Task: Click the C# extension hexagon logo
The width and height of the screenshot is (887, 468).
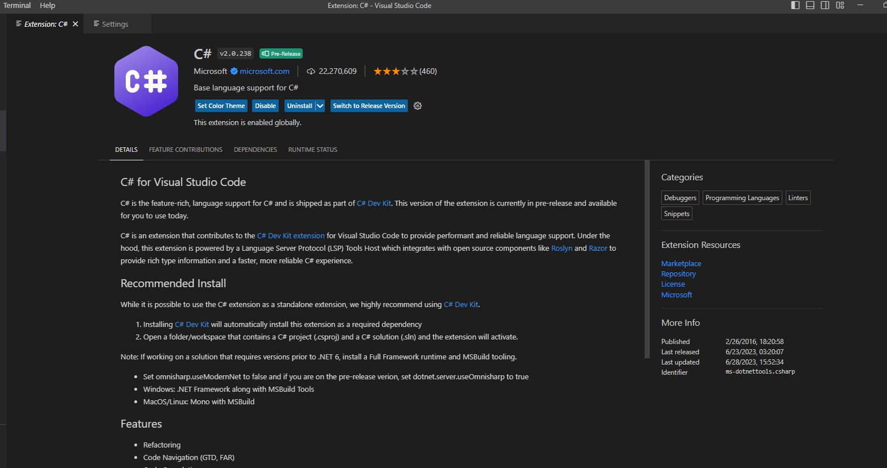Action: point(146,81)
